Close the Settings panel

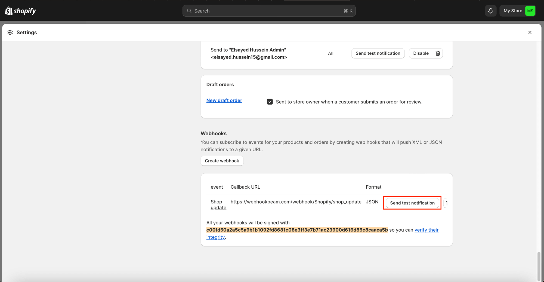pos(530,32)
